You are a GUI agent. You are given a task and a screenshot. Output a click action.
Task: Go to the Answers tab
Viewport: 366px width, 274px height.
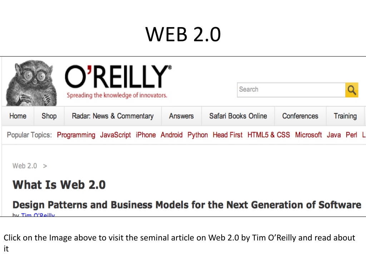pos(181,116)
